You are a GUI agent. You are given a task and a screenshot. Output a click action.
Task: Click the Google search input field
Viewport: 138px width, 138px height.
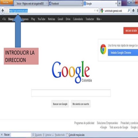point(71,93)
